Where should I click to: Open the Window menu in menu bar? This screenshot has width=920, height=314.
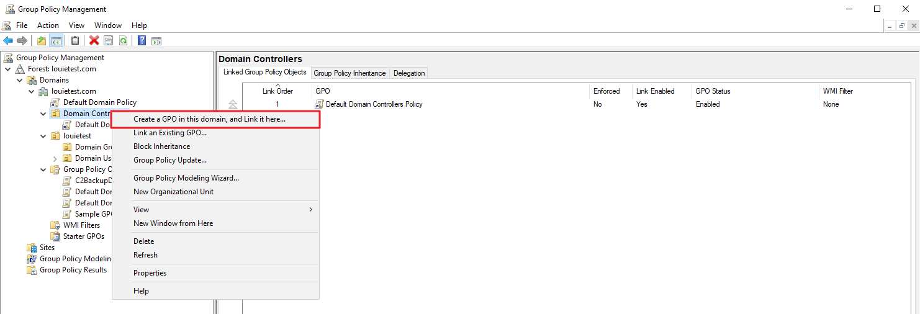(x=108, y=25)
